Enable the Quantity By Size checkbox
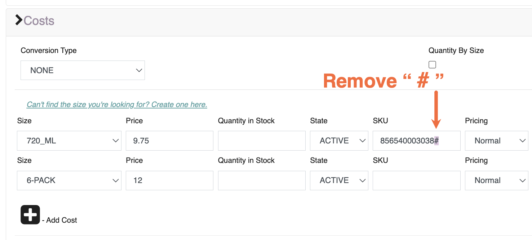 coord(432,65)
